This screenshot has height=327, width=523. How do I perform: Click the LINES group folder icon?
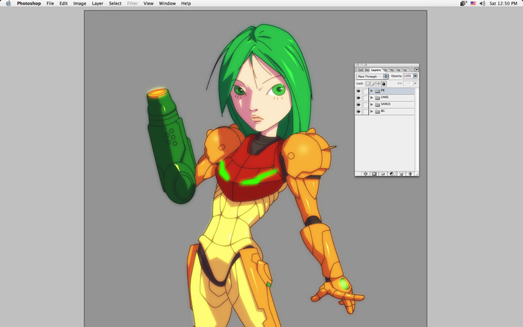pos(377,97)
